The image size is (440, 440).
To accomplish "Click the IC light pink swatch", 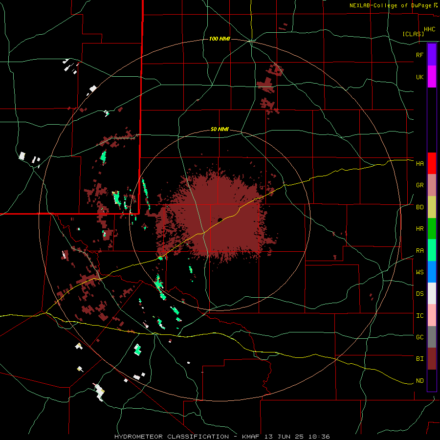I will tap(432, 315).
